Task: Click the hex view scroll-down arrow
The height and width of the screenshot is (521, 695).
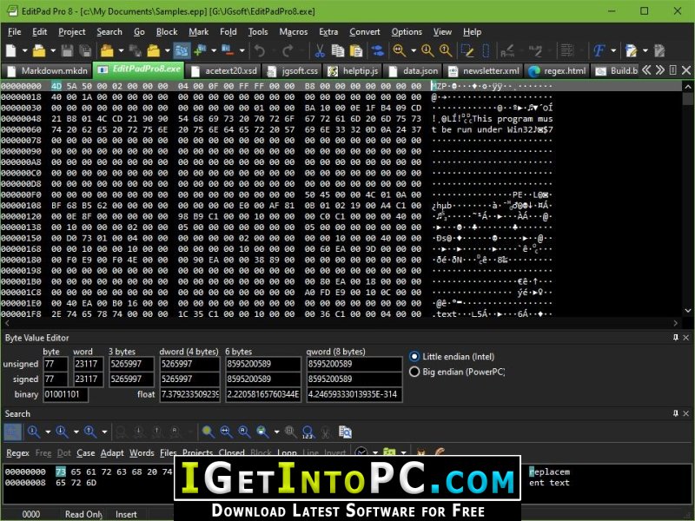Action: [687, 311]
